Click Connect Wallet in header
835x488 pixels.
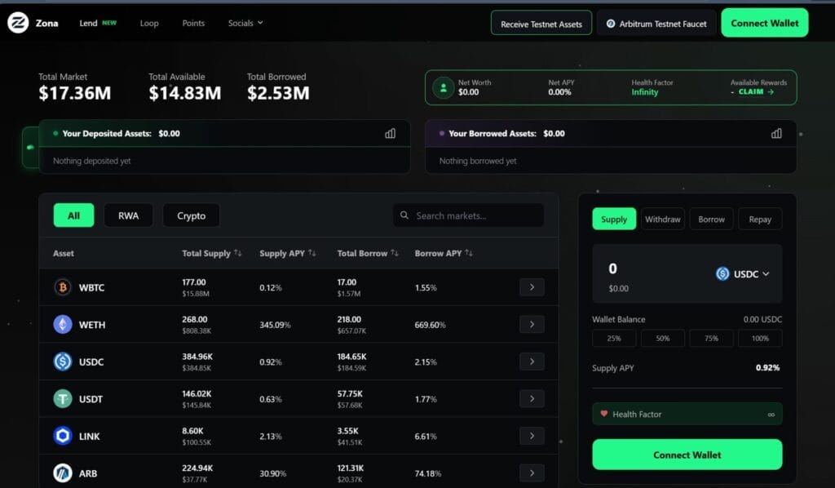(764, 23)
